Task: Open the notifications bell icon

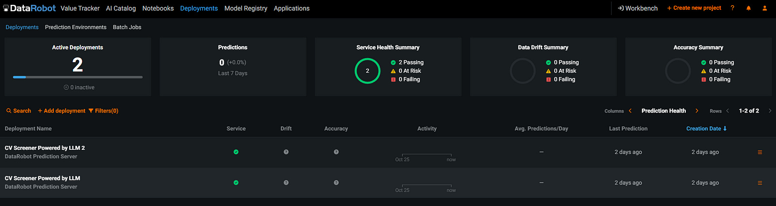Action: [x=748, y=8]
